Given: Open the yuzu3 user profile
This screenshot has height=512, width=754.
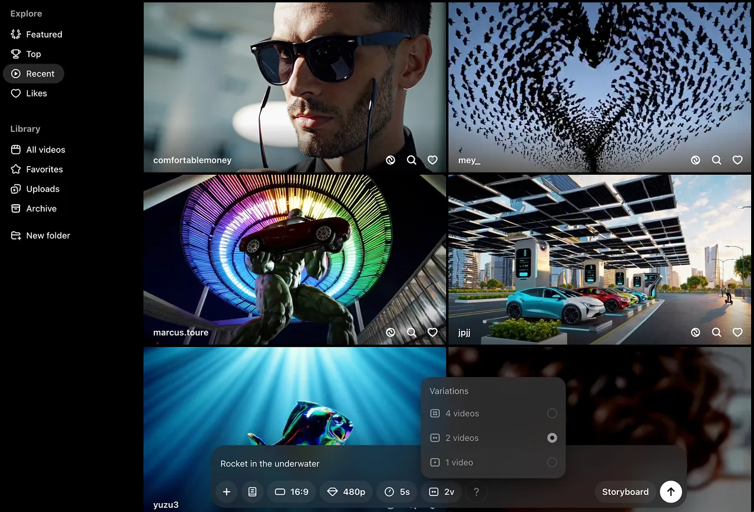Looking at the screenshot, I should point(166,504).
